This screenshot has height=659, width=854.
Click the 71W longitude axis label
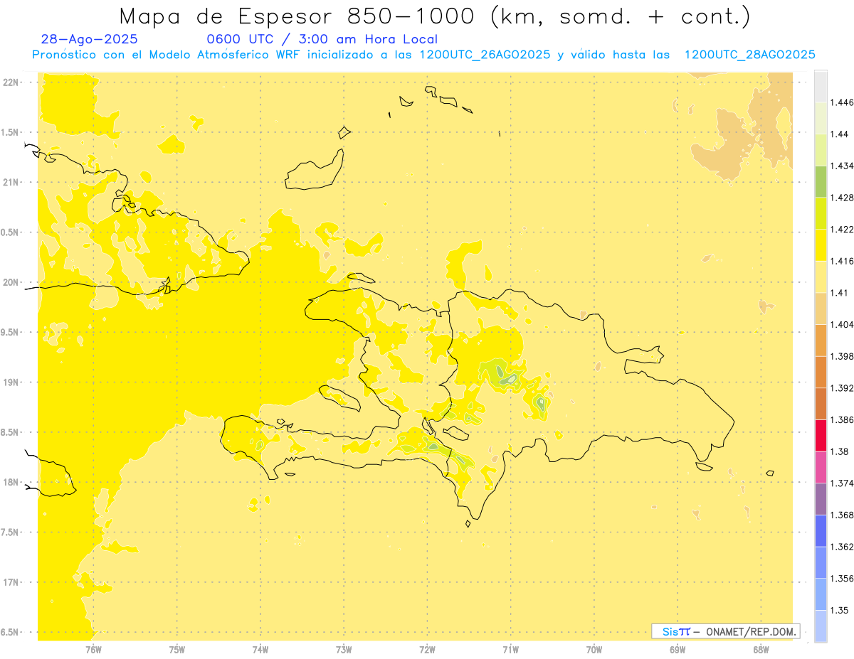[x=510, y=649]
